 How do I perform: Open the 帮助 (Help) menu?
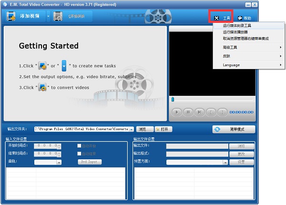click(x=244, y=18)
